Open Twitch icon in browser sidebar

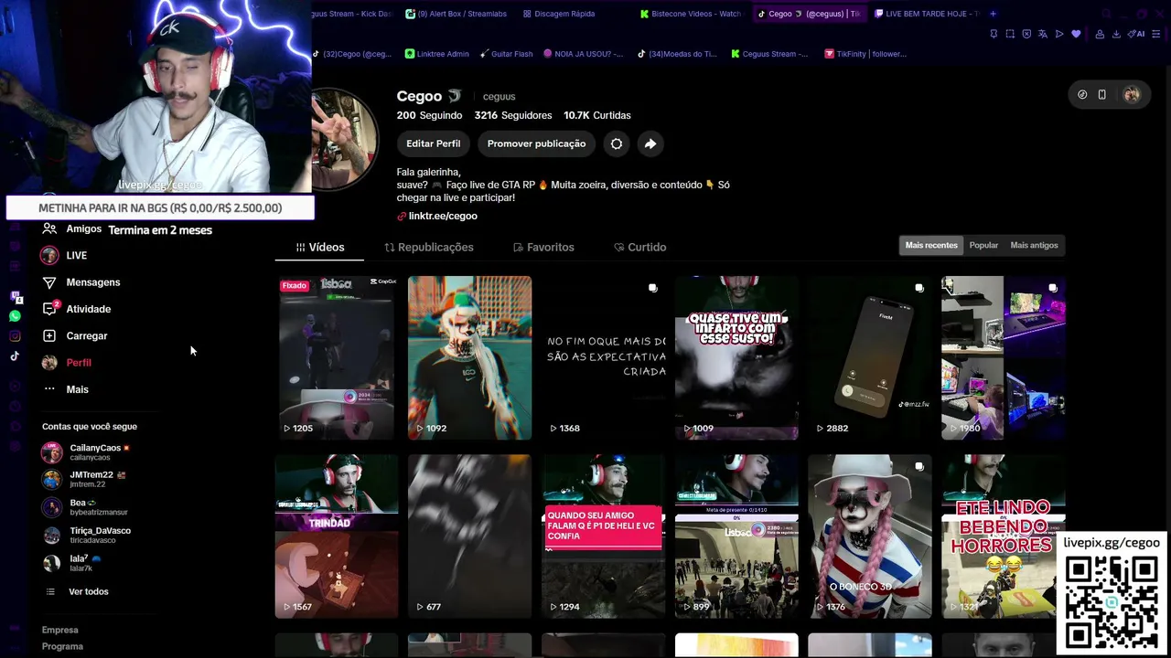coord(15,297)
